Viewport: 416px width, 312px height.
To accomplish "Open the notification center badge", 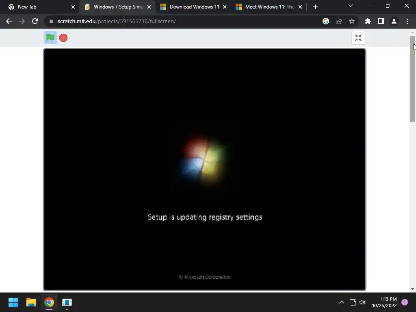I will (x=405, y=302).
